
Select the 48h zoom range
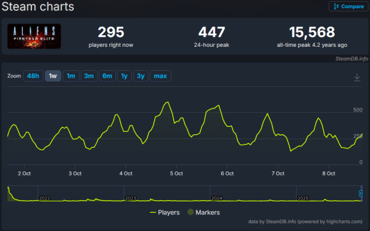coord(33,76)
